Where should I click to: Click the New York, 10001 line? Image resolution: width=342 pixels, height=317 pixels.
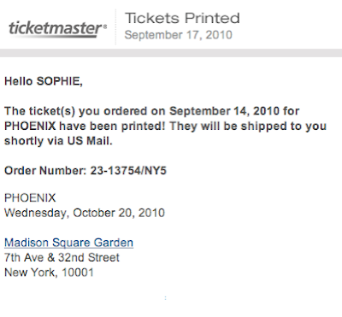pos(49,273)
